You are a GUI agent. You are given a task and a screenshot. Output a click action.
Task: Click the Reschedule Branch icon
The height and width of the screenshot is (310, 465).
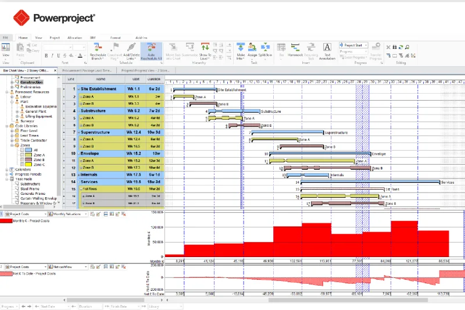pyautogui.click(x=98, y=47)
